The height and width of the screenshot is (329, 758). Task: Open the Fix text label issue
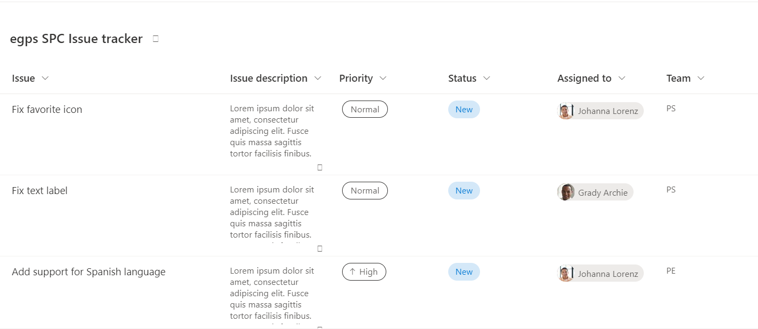pyautogui.click(x=39, y=191)
